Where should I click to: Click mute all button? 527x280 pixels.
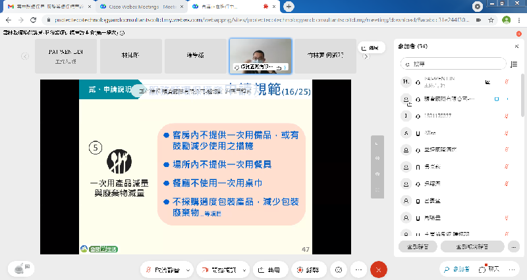click(x=418, y=246)
